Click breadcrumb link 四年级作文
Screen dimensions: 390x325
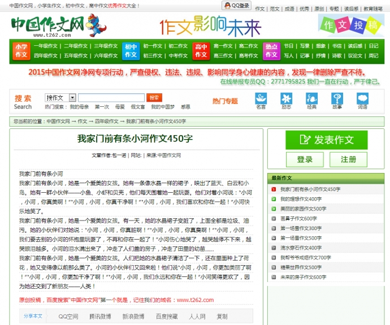106,122
